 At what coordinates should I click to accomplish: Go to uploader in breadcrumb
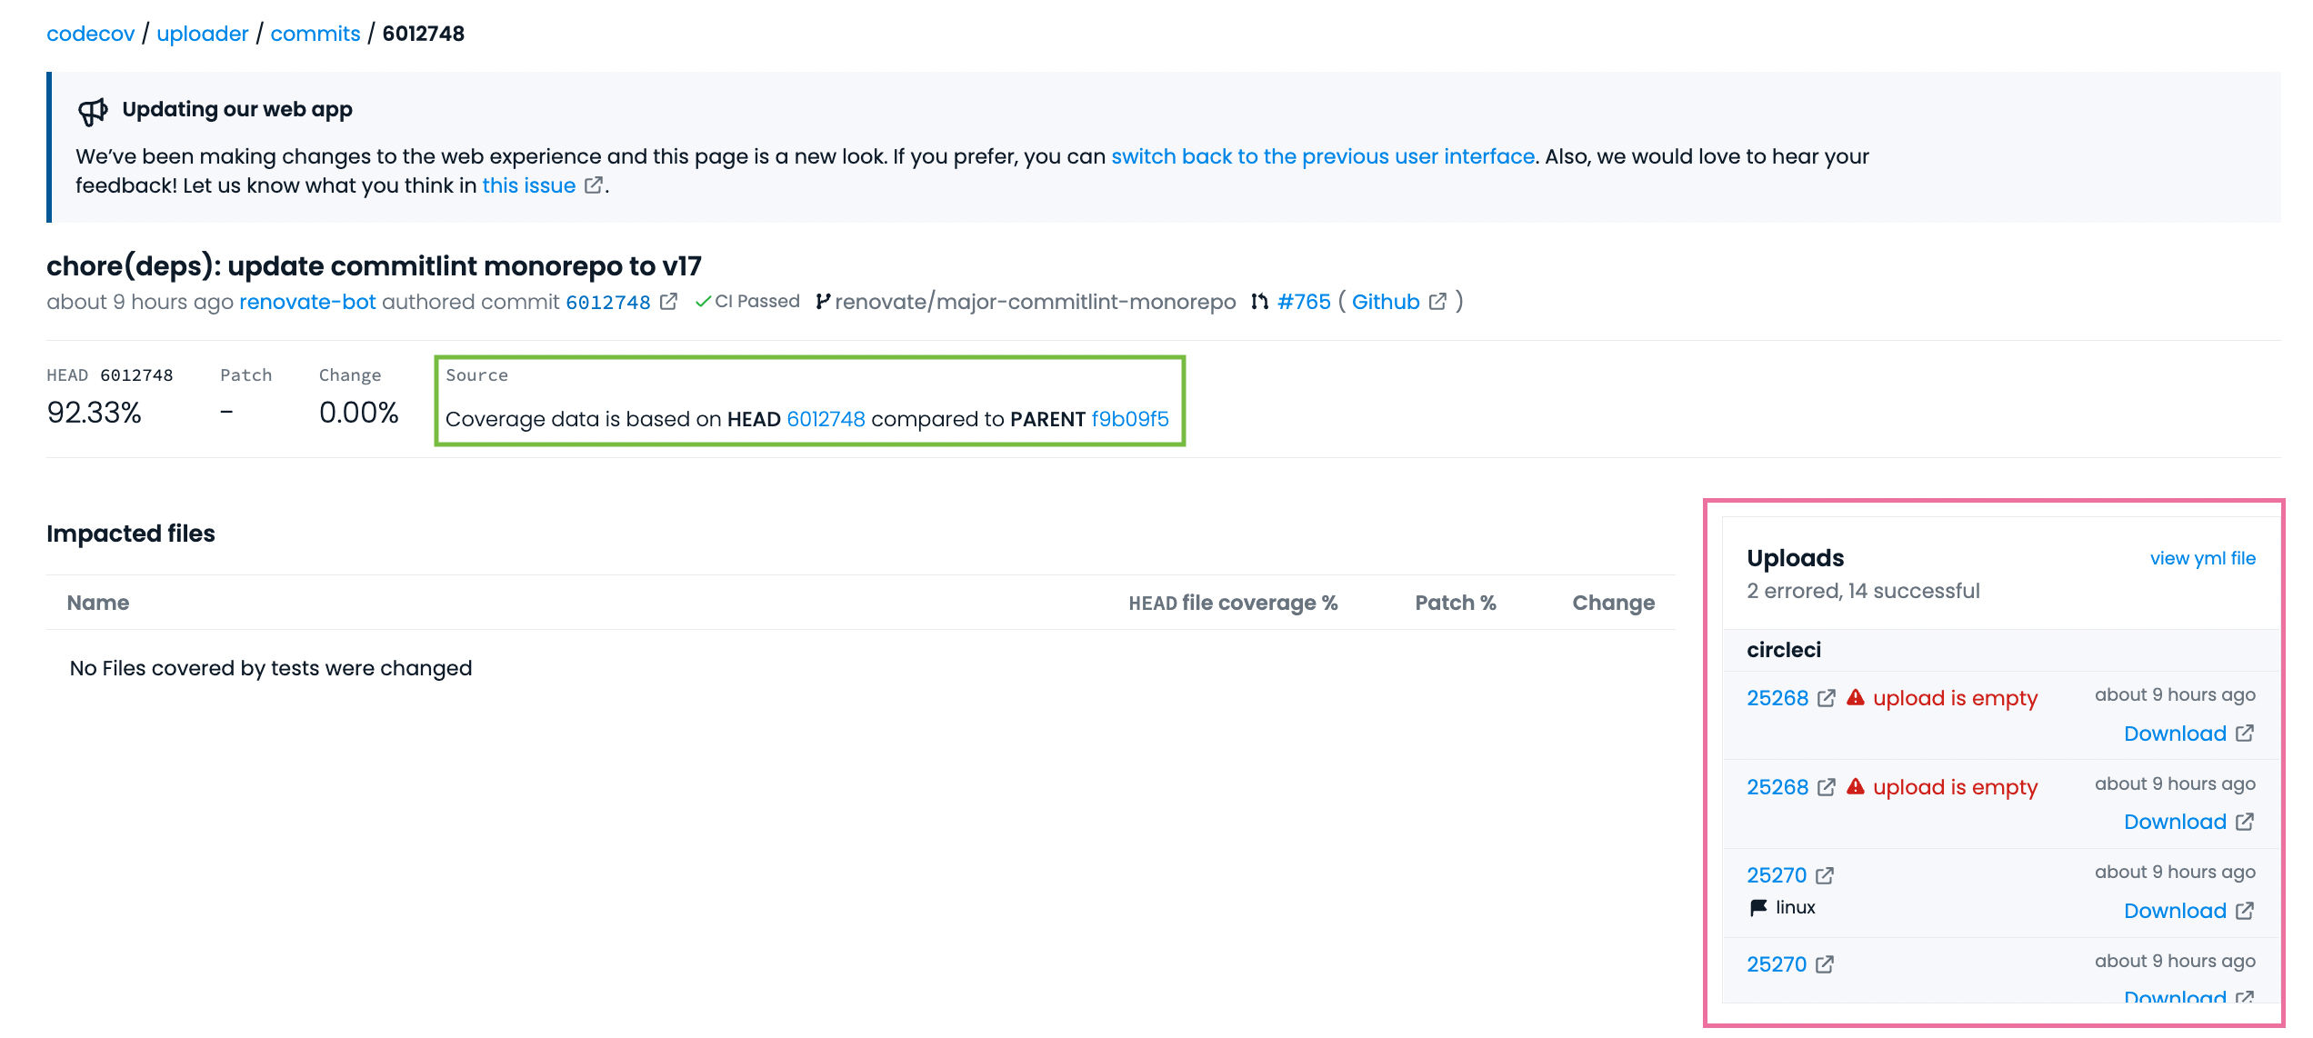202,34
